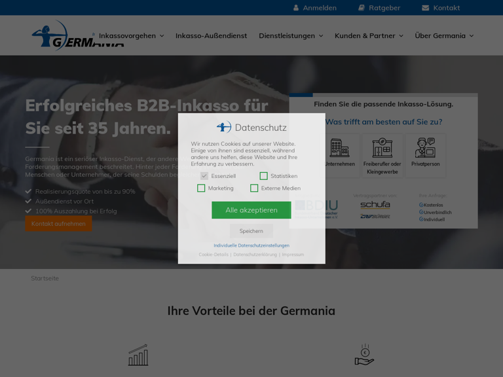Expand the Kunden & Partner chevron
This screenshot has width=503, height=377.
401,36
